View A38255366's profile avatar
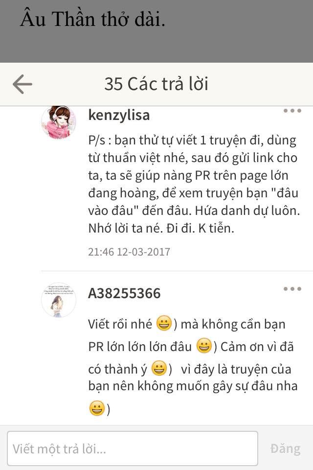This screenshot has width=313, height=470. tap(58, 300)
